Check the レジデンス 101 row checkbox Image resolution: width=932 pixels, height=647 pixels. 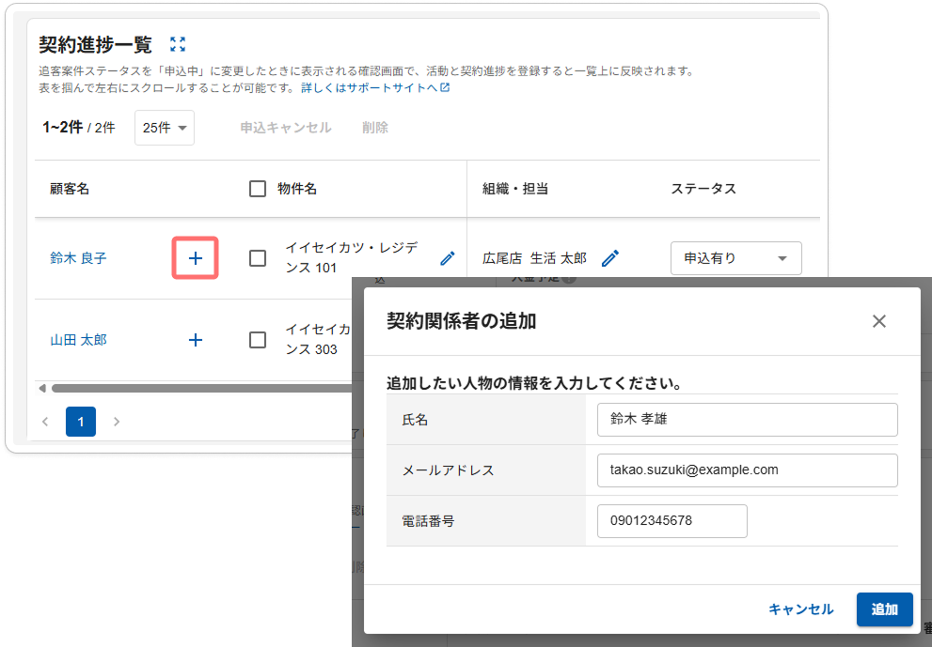[258, 258]
